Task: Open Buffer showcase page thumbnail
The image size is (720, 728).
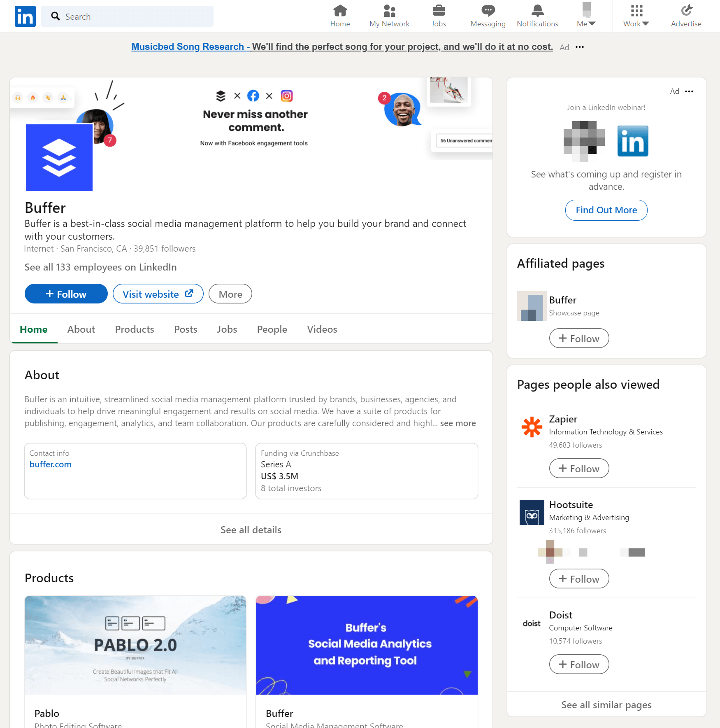Action: (532, 306)
